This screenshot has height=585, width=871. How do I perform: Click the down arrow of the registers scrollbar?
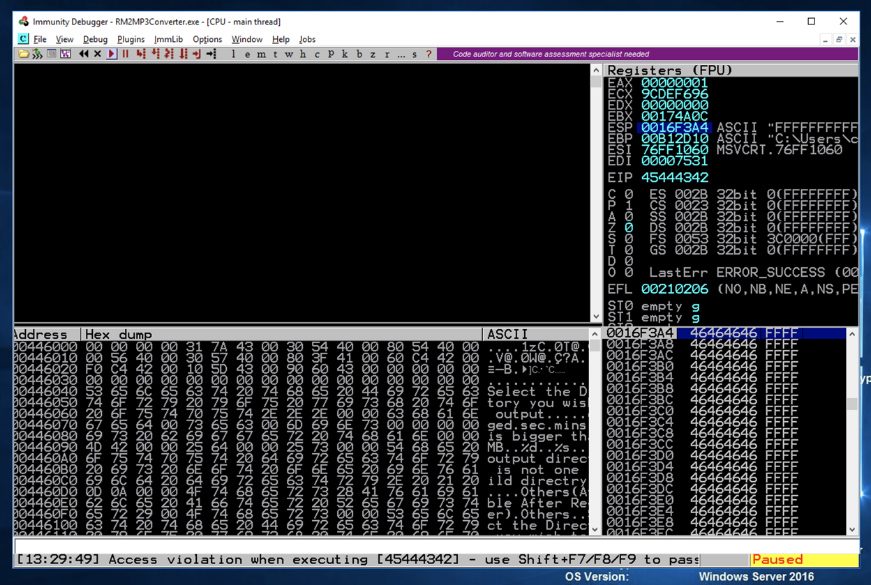coord(596,317)
